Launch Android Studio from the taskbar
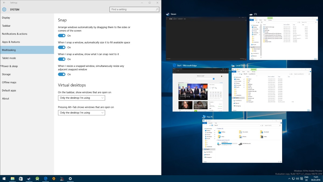This screenshot has height=182, width=323. tap(37, 178)
